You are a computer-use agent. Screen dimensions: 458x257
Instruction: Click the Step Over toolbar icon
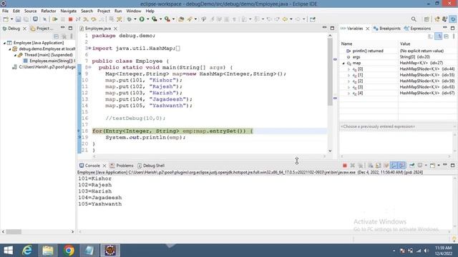pos(94,19)
